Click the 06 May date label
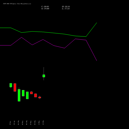Viewport: 129px width, 129px height. 27,123
